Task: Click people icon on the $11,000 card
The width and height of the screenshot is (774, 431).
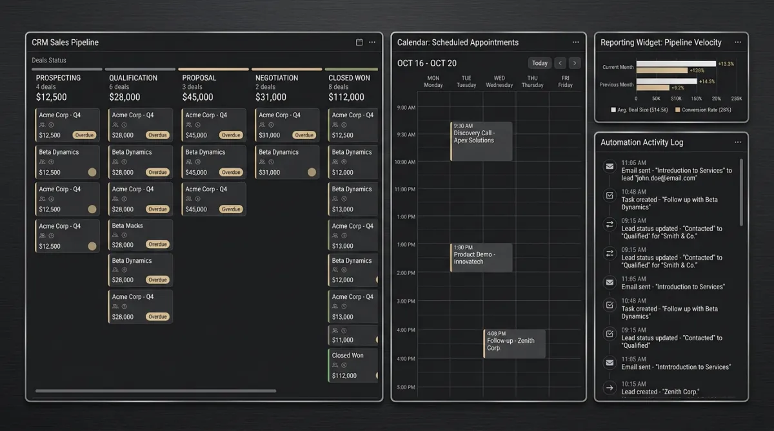Action: click(x=335, y=330)
